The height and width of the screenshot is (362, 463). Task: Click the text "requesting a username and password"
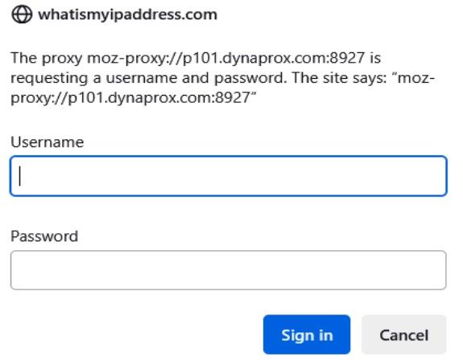point(148,78)
